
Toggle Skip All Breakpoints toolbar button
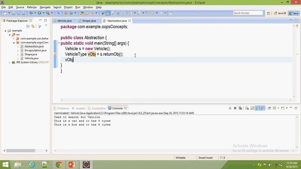(x=58, y=13)
